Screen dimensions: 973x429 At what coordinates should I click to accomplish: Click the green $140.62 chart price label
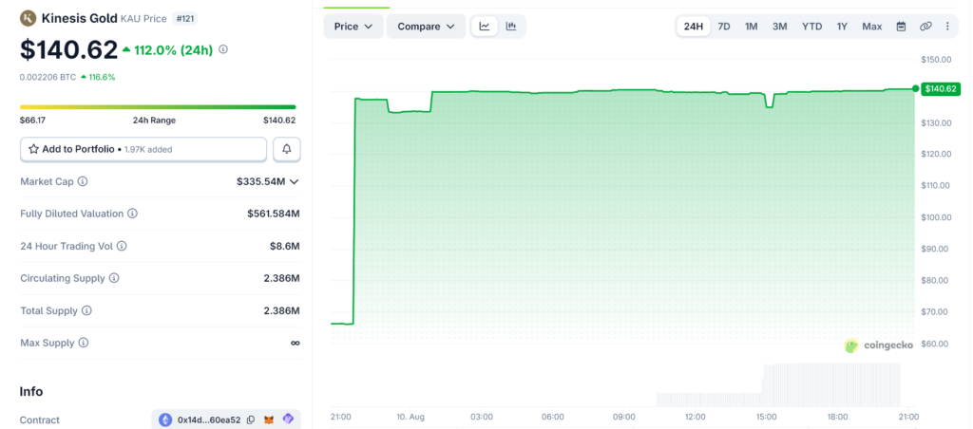click(x=941, y=88)
